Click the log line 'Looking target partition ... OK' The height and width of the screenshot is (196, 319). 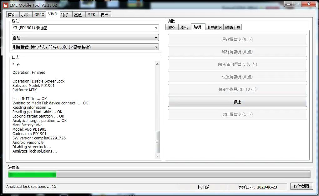38,116
